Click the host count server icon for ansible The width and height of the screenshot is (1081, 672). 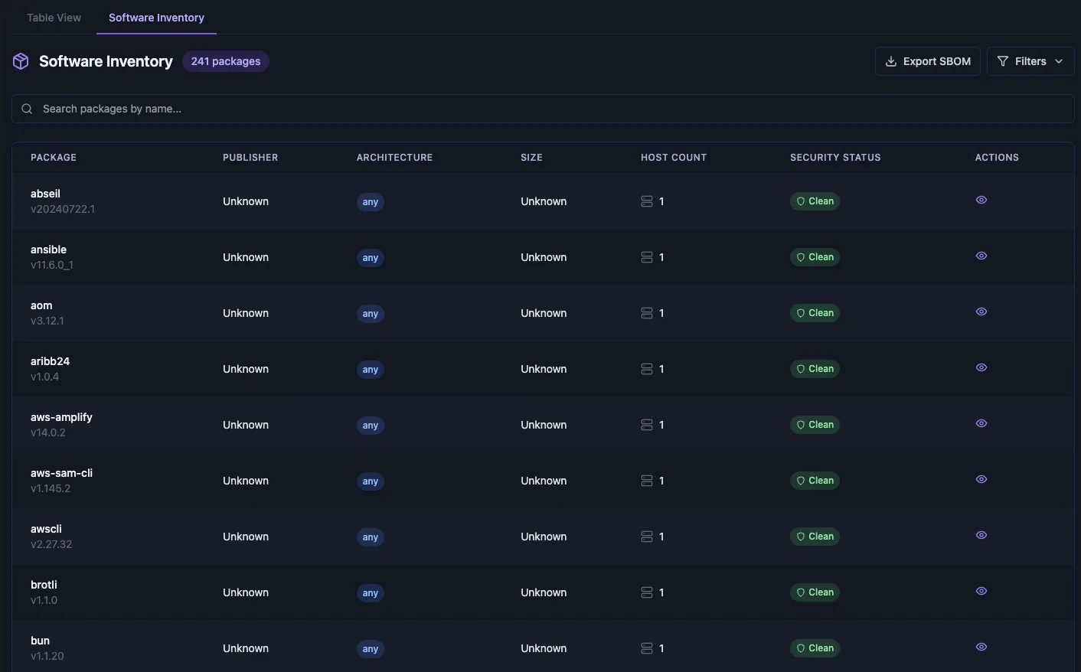click(x=647, y=257)
